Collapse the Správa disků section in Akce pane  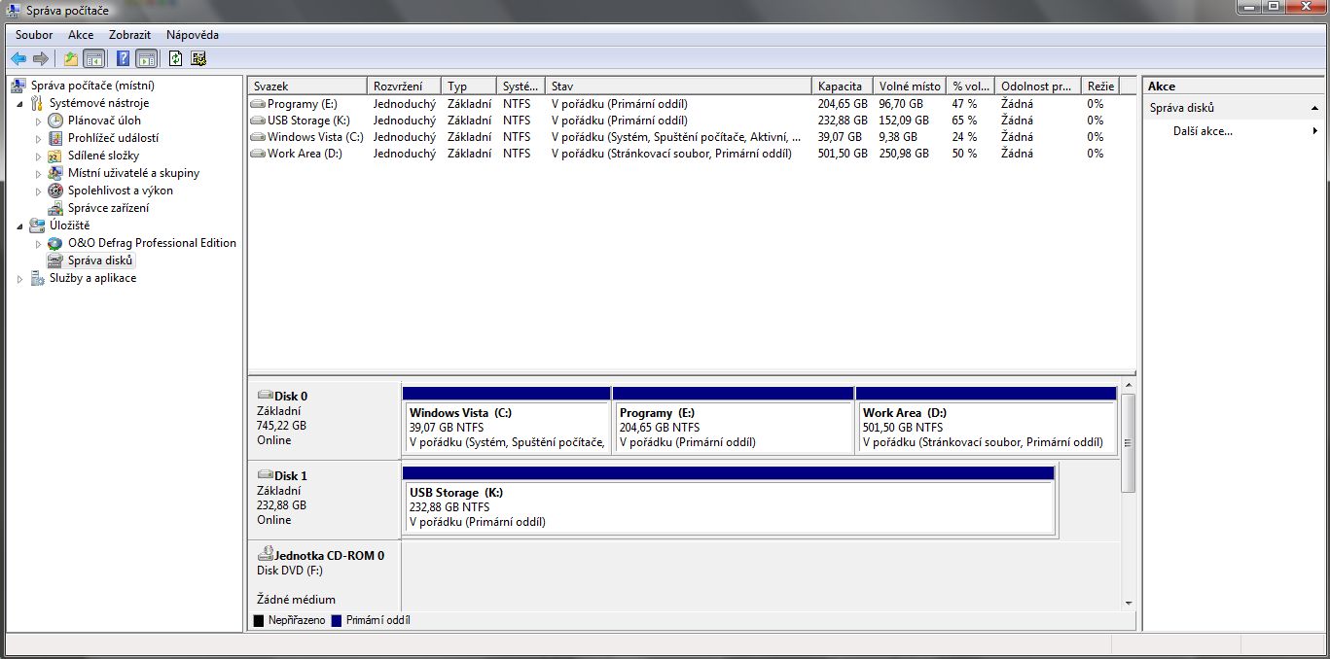(1315, 108)
